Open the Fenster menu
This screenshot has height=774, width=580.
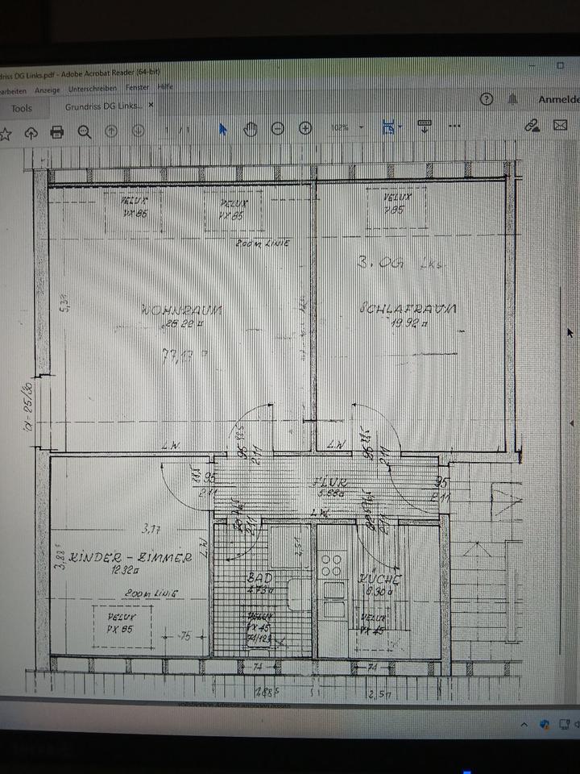click(138, 87)
